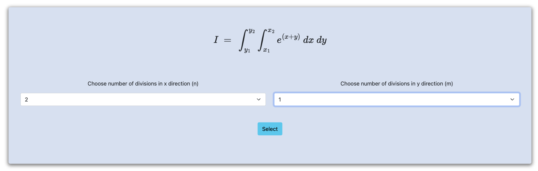The height and width of the screenshot is (171, 538).
Task: Click the selected value 2 in n dropdown
Action: point(26,100)
